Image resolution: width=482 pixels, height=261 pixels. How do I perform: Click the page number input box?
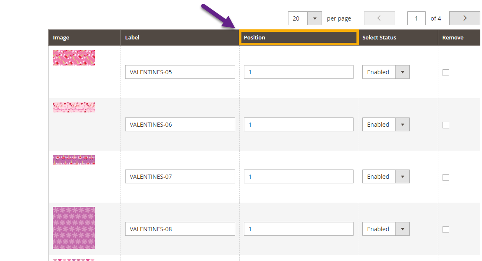(416, 18)
